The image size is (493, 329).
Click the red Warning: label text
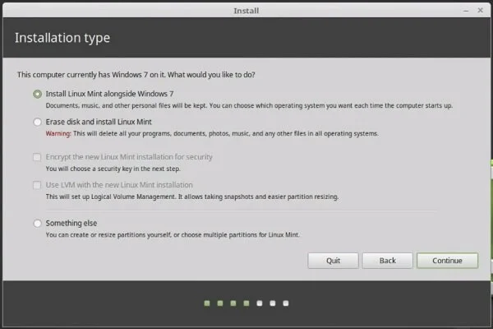point(58,133)
